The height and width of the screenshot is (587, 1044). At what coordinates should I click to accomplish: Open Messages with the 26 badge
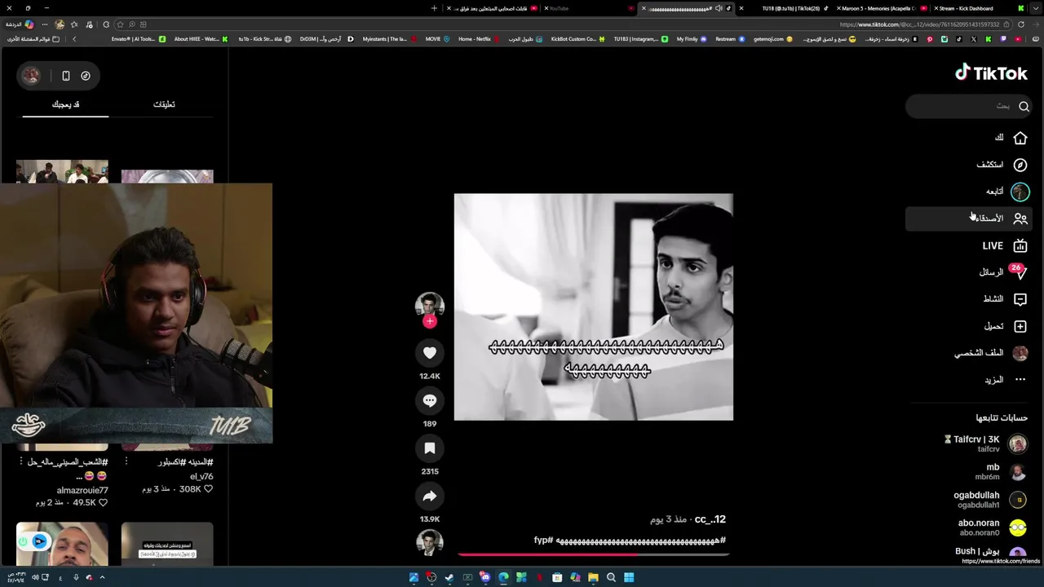pyautogui.click(x=1019, y=272)
